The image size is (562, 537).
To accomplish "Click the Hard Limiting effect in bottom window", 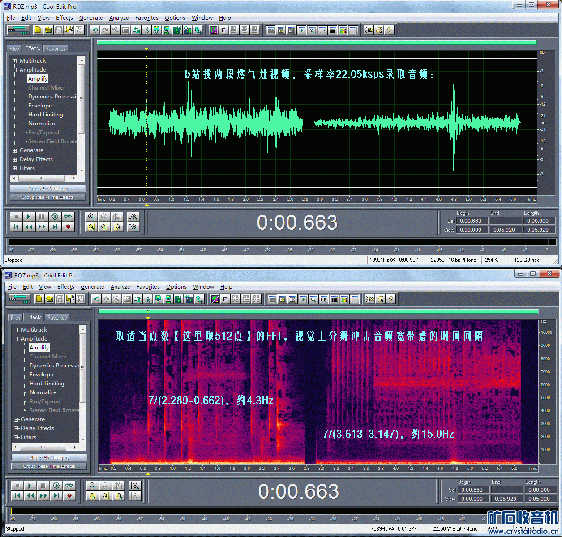I will pyautogui.click(x=47, y=384).
